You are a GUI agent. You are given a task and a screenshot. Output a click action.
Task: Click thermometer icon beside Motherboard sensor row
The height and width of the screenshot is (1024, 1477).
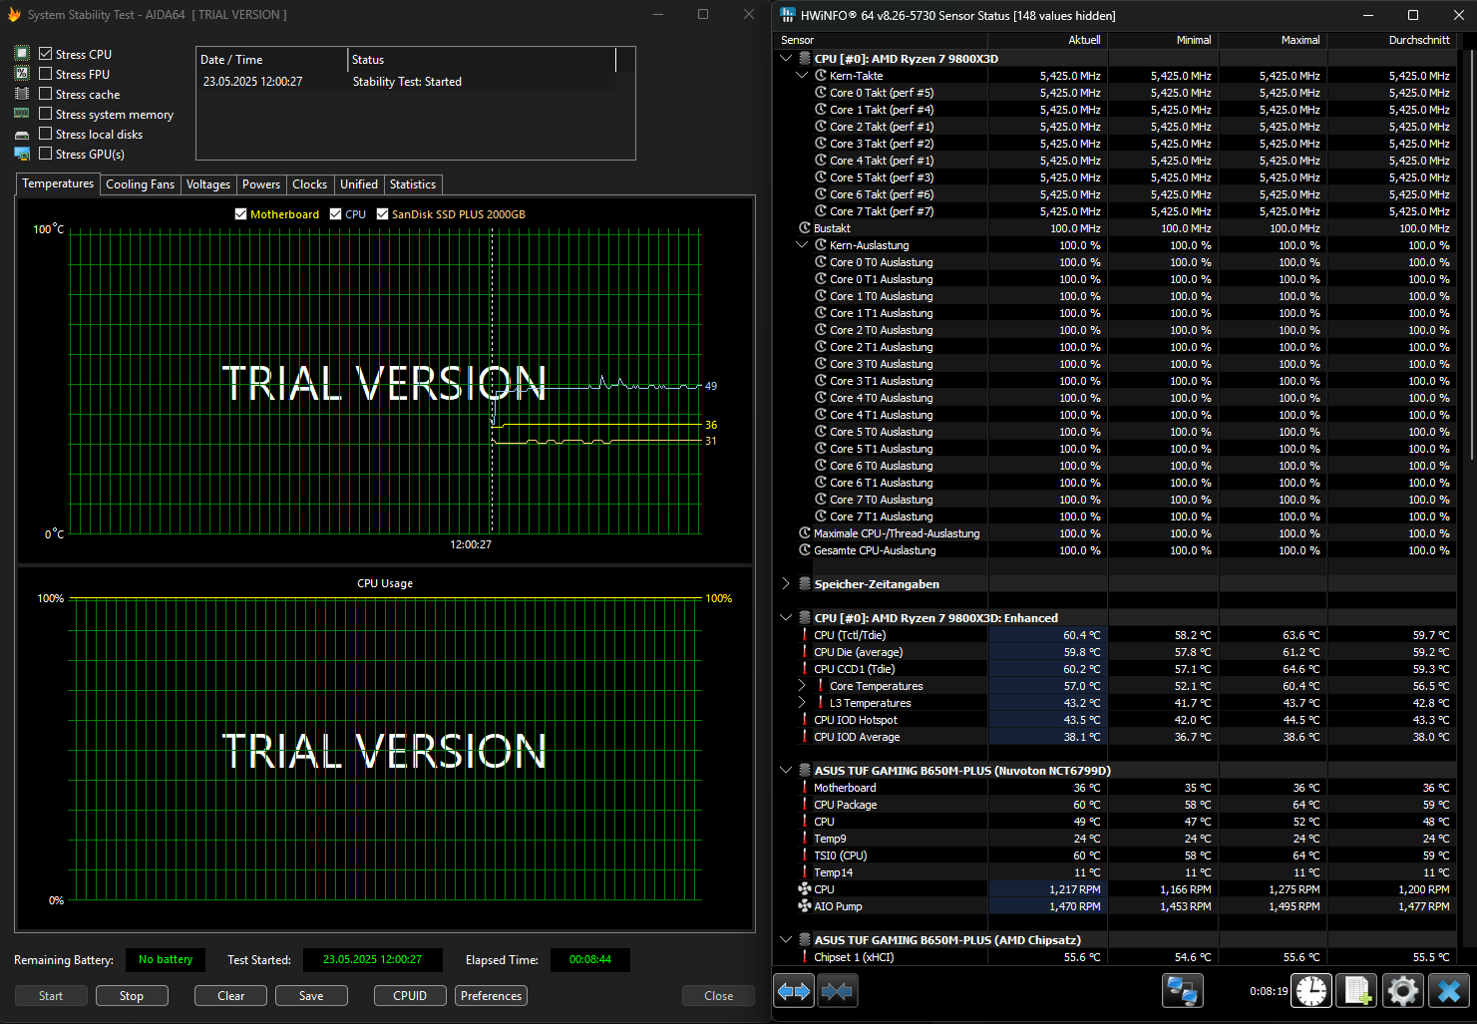pyautogui.click(x=805, y=788)
